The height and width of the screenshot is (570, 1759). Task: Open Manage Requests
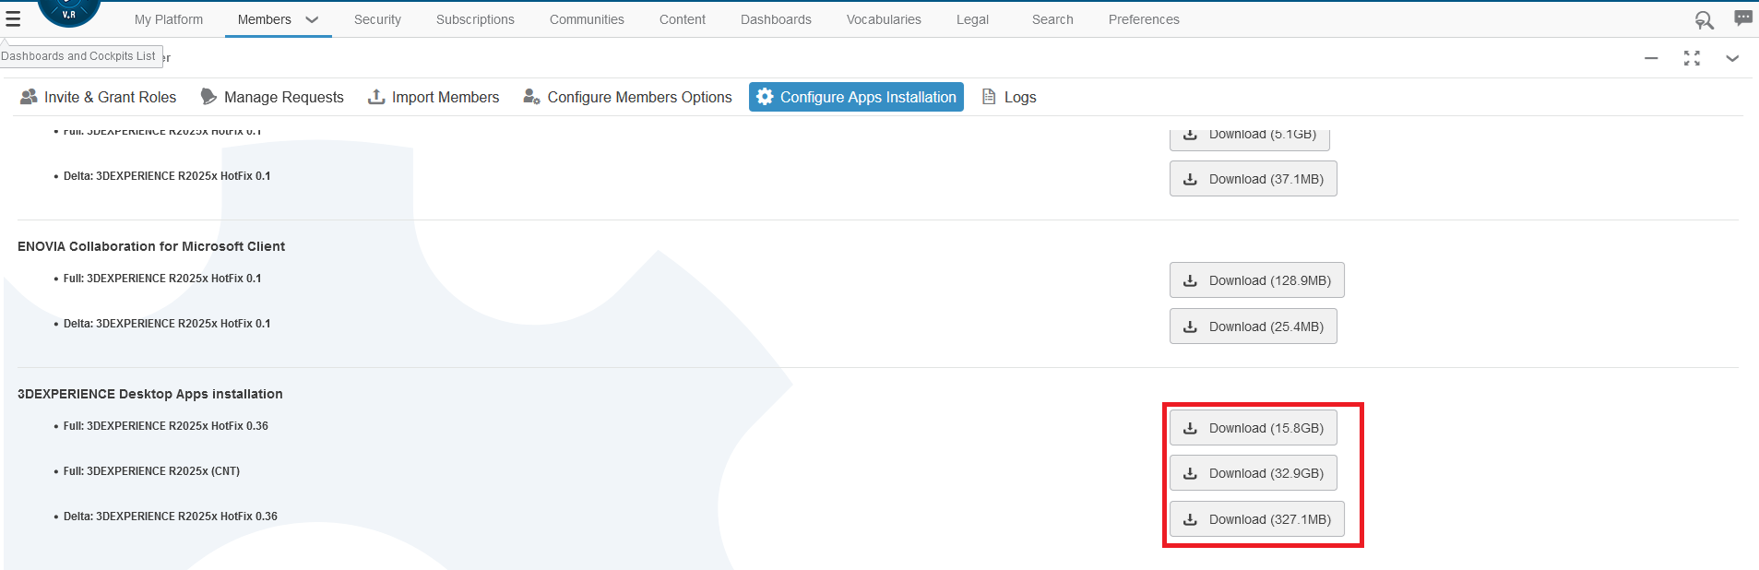pos(272,97)
